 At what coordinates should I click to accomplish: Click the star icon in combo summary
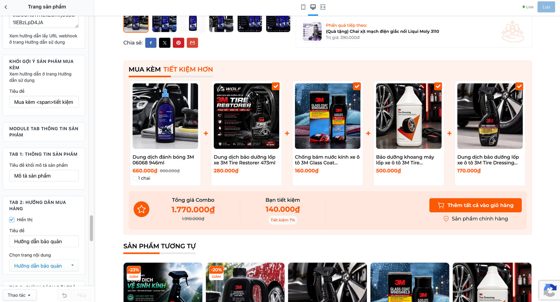pos(141,209)
